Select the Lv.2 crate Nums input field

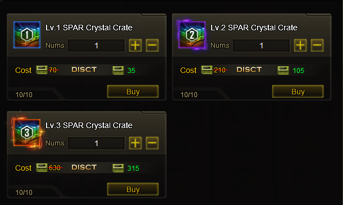click(x=261, y=45)
